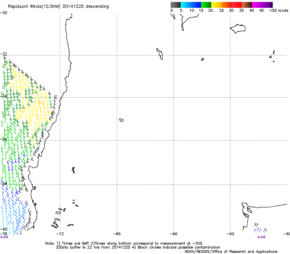Click the legend label '20'

[210, 11]
